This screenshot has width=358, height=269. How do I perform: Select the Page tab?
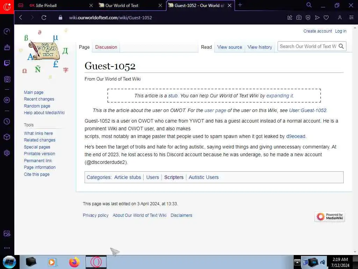(84, 47)
